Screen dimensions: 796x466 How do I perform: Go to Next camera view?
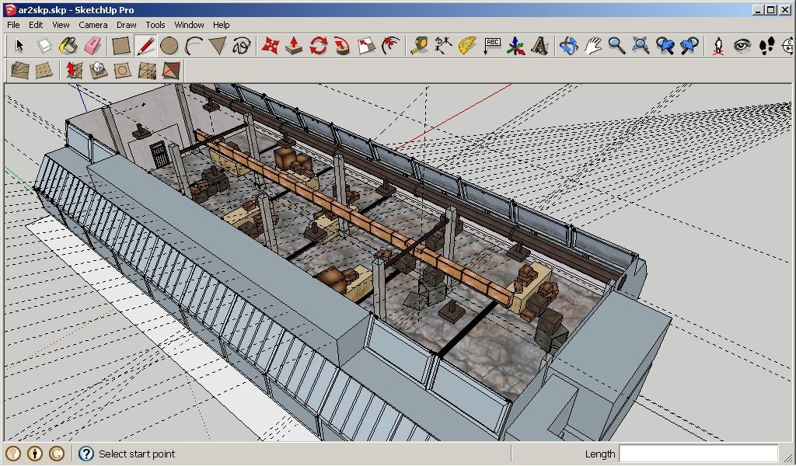(690, 46)
